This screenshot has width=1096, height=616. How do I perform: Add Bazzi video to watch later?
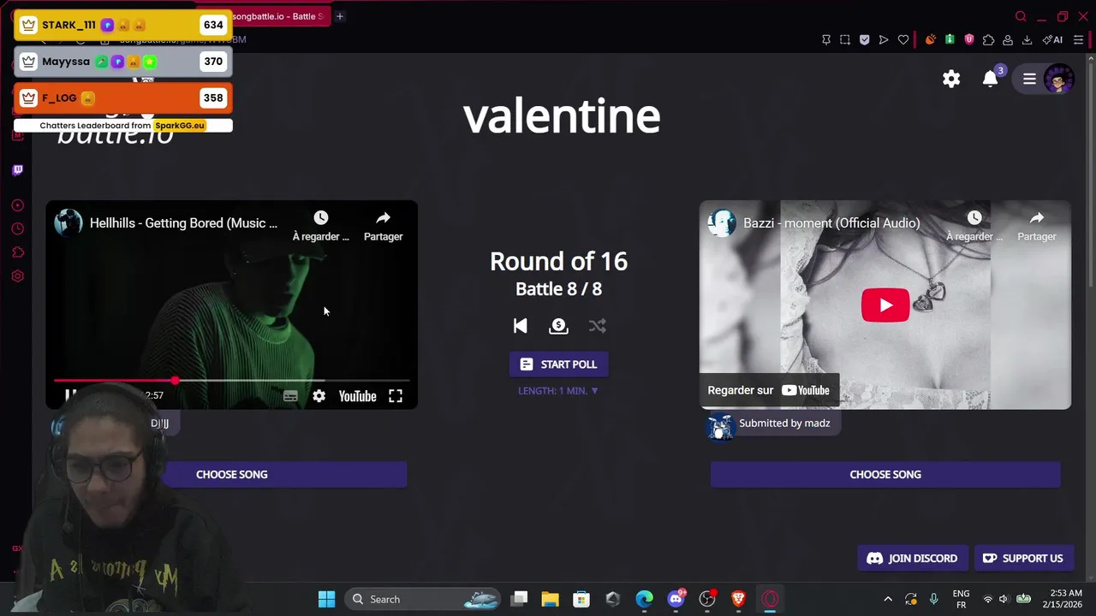[974, 226]
